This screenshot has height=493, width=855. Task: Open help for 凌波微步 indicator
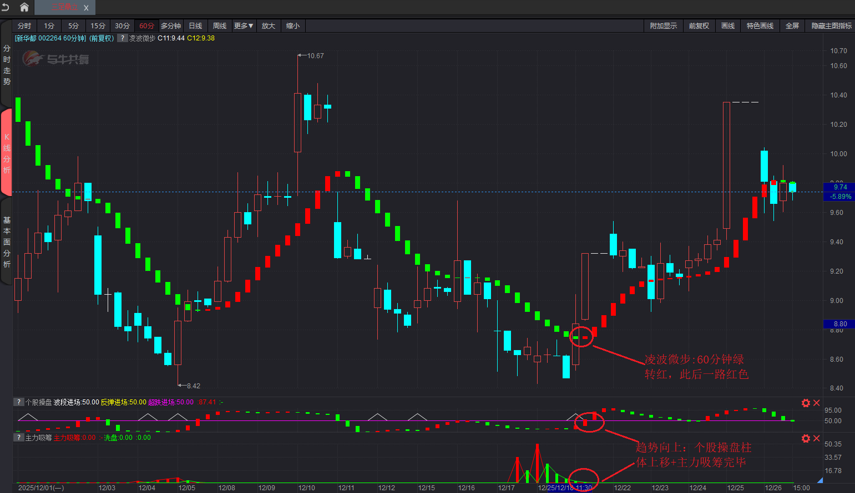(x=122, y=38)
